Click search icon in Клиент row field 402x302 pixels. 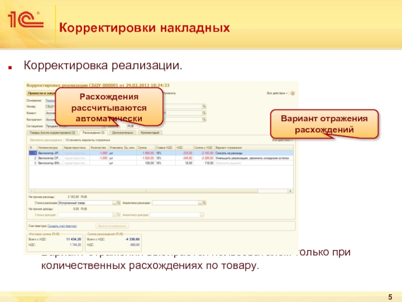pyautogui.click(x=204, y=113)
